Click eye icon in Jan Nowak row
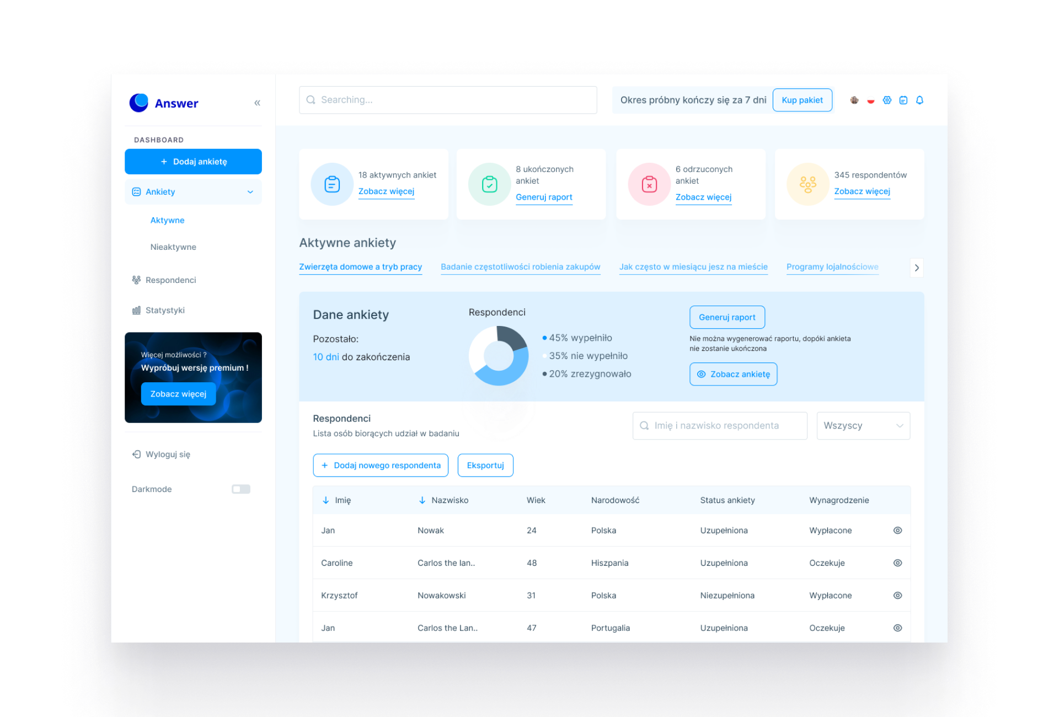 pos(897,531)
